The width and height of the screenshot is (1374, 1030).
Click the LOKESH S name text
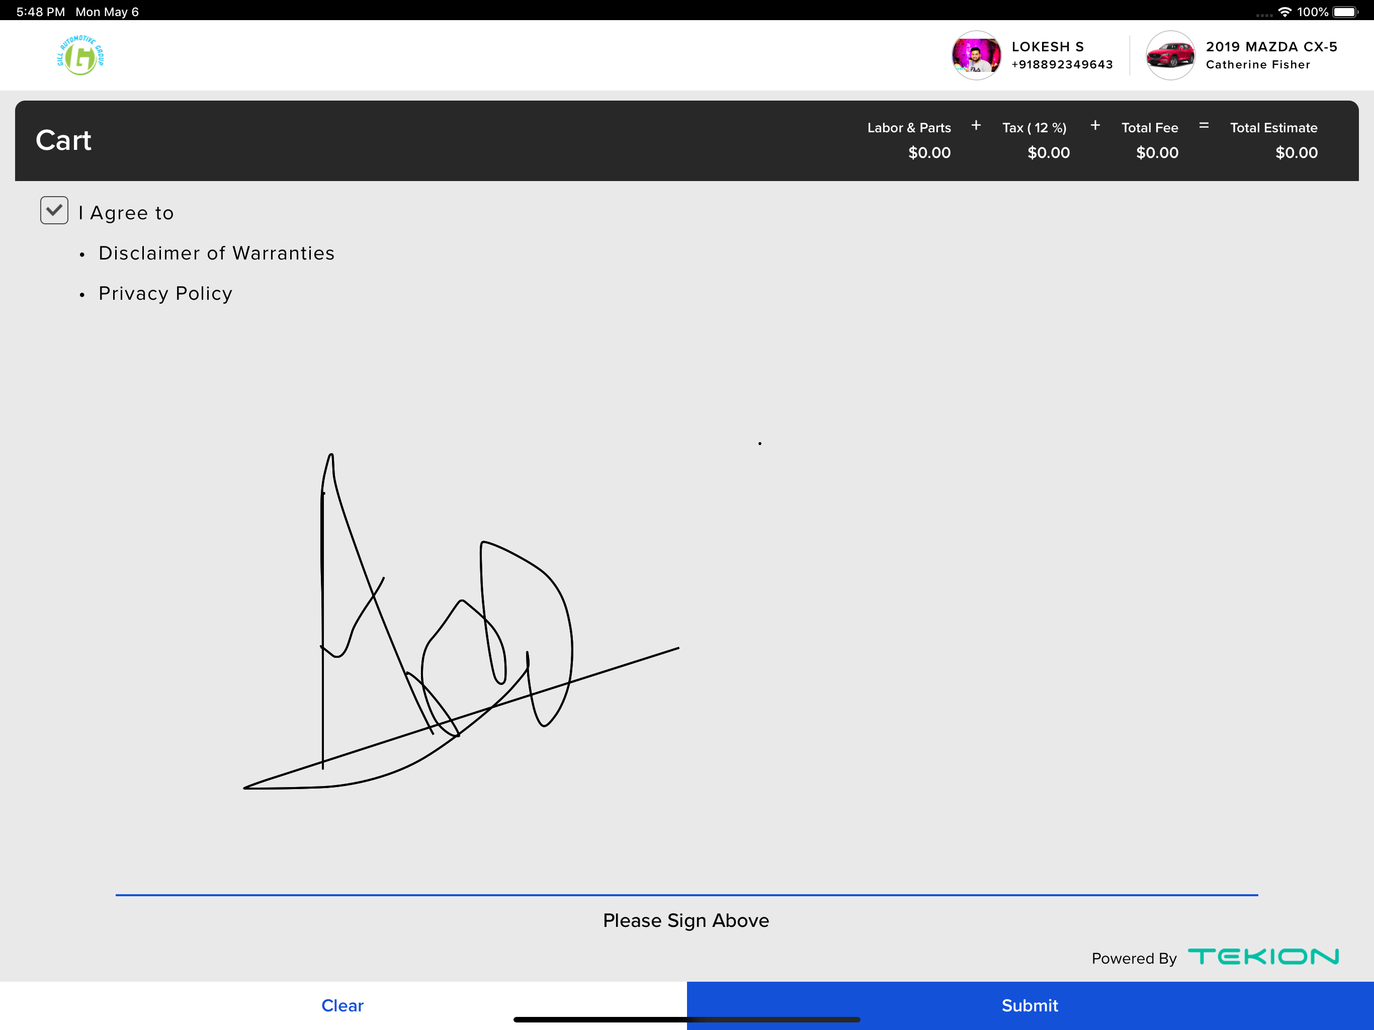(x=1048, y=47)
